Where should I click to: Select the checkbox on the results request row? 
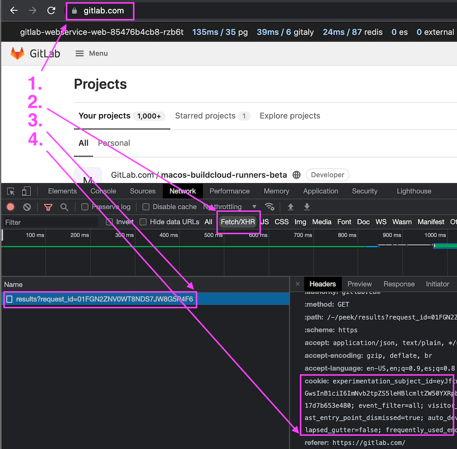(10, 299)
